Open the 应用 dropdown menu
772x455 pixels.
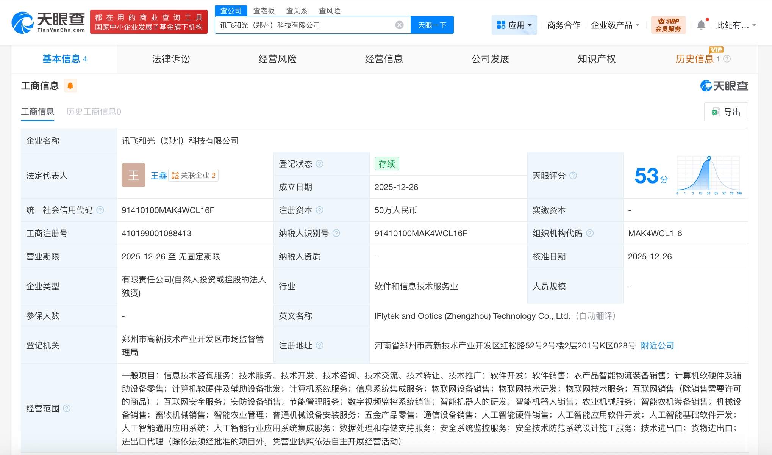coord(514,25)
